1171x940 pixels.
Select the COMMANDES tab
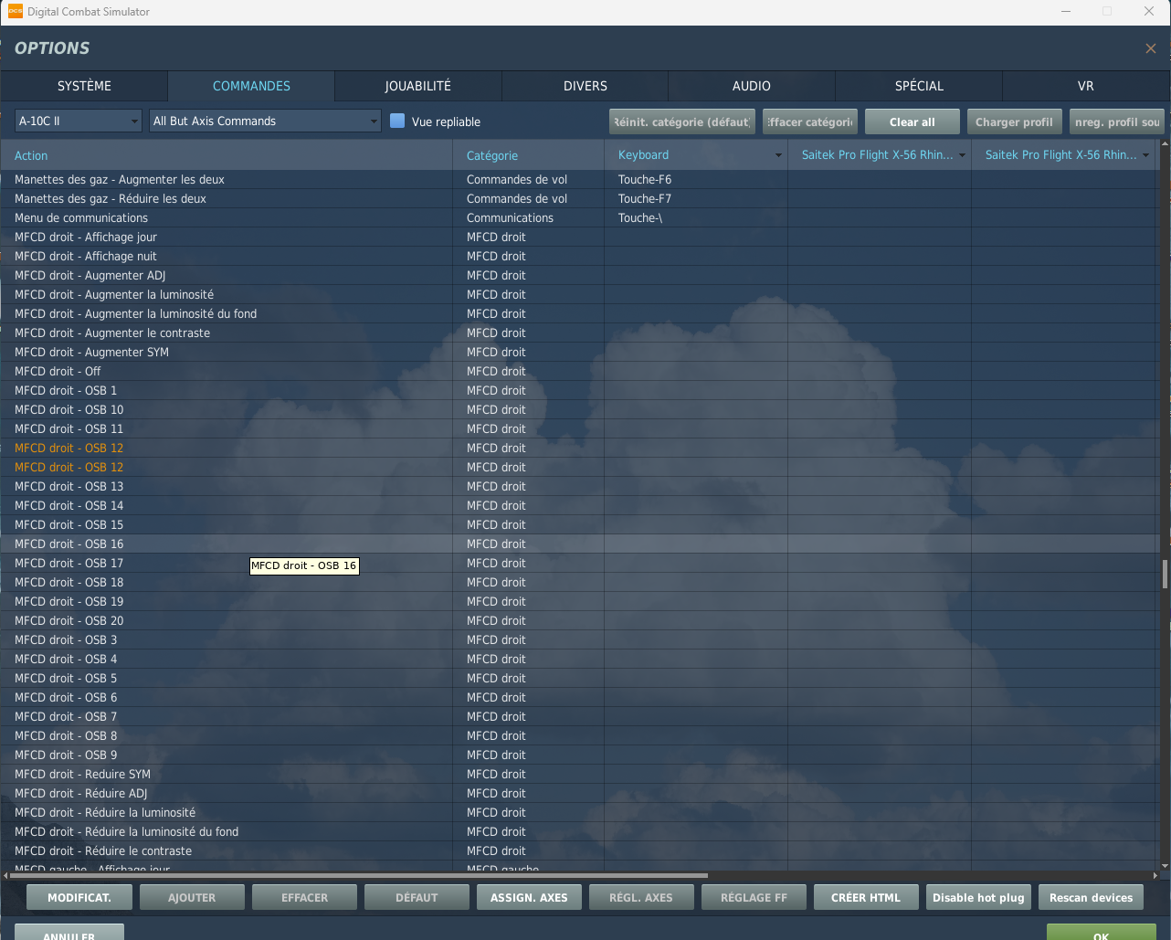click(x=251, y=86)
